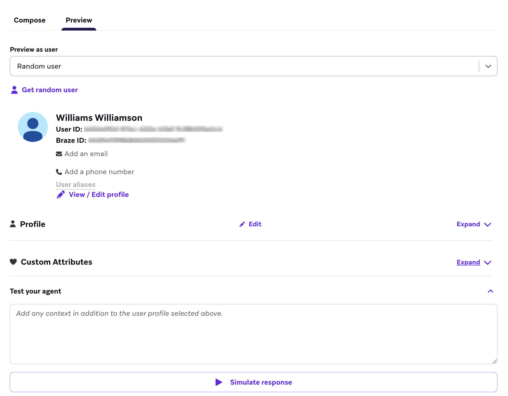Click the Williams Williamson avatar image

33,127
